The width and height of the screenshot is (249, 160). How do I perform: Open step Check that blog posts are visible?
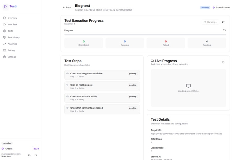coord(102,75)
